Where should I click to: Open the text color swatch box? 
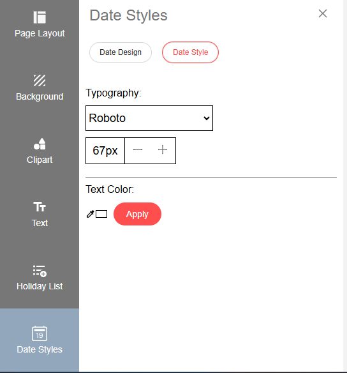click(101, 214)
